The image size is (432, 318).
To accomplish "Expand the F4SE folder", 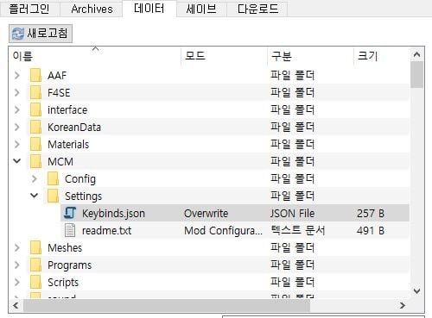I will point(17,93).
